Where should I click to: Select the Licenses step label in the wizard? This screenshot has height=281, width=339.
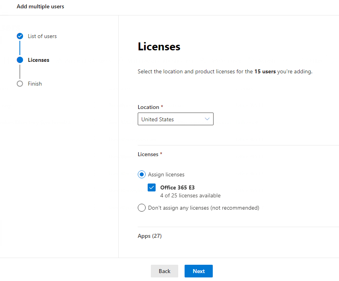[x=39, y=60]
